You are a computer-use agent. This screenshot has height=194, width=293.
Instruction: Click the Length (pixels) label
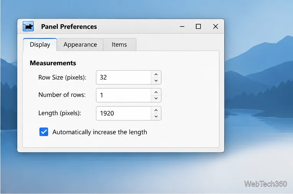[60, 113]
